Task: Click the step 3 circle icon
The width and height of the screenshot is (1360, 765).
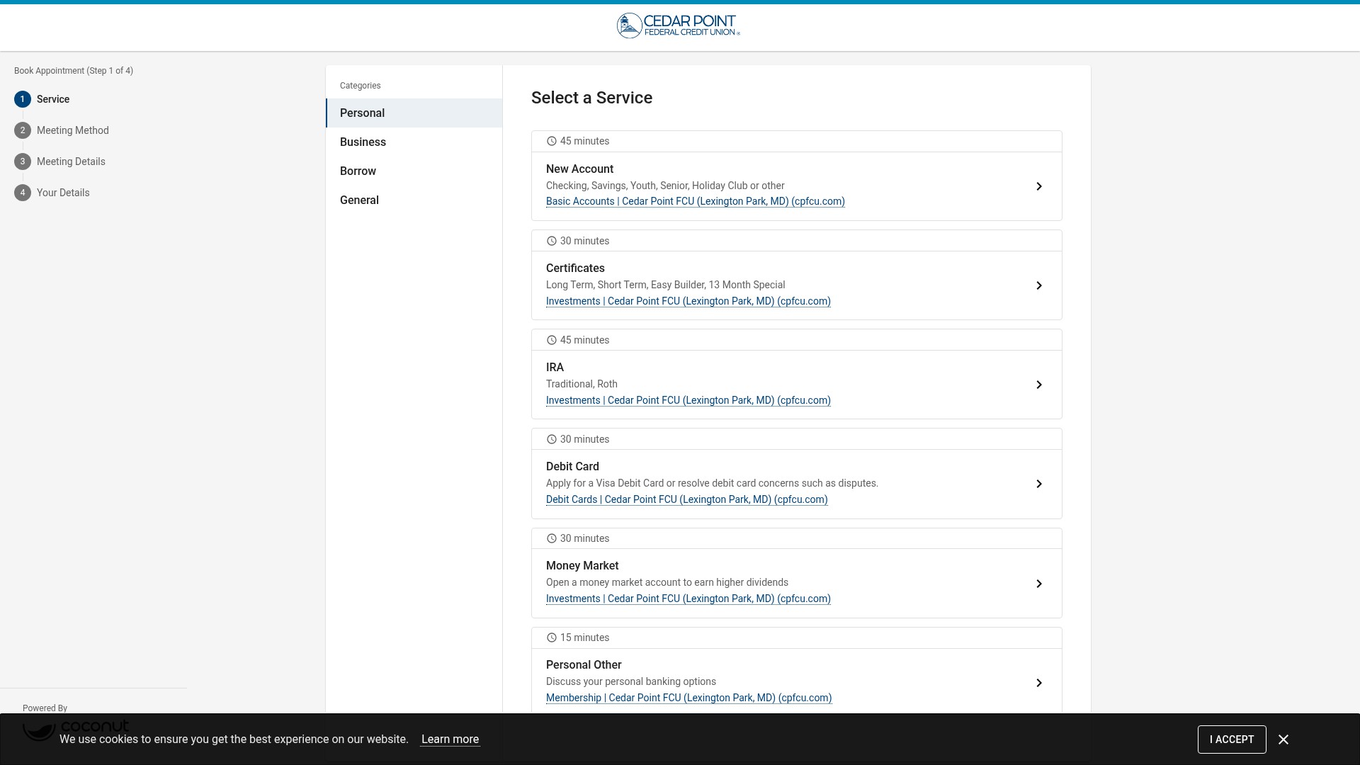Action: pyautogui.click(x=23, y=161)
